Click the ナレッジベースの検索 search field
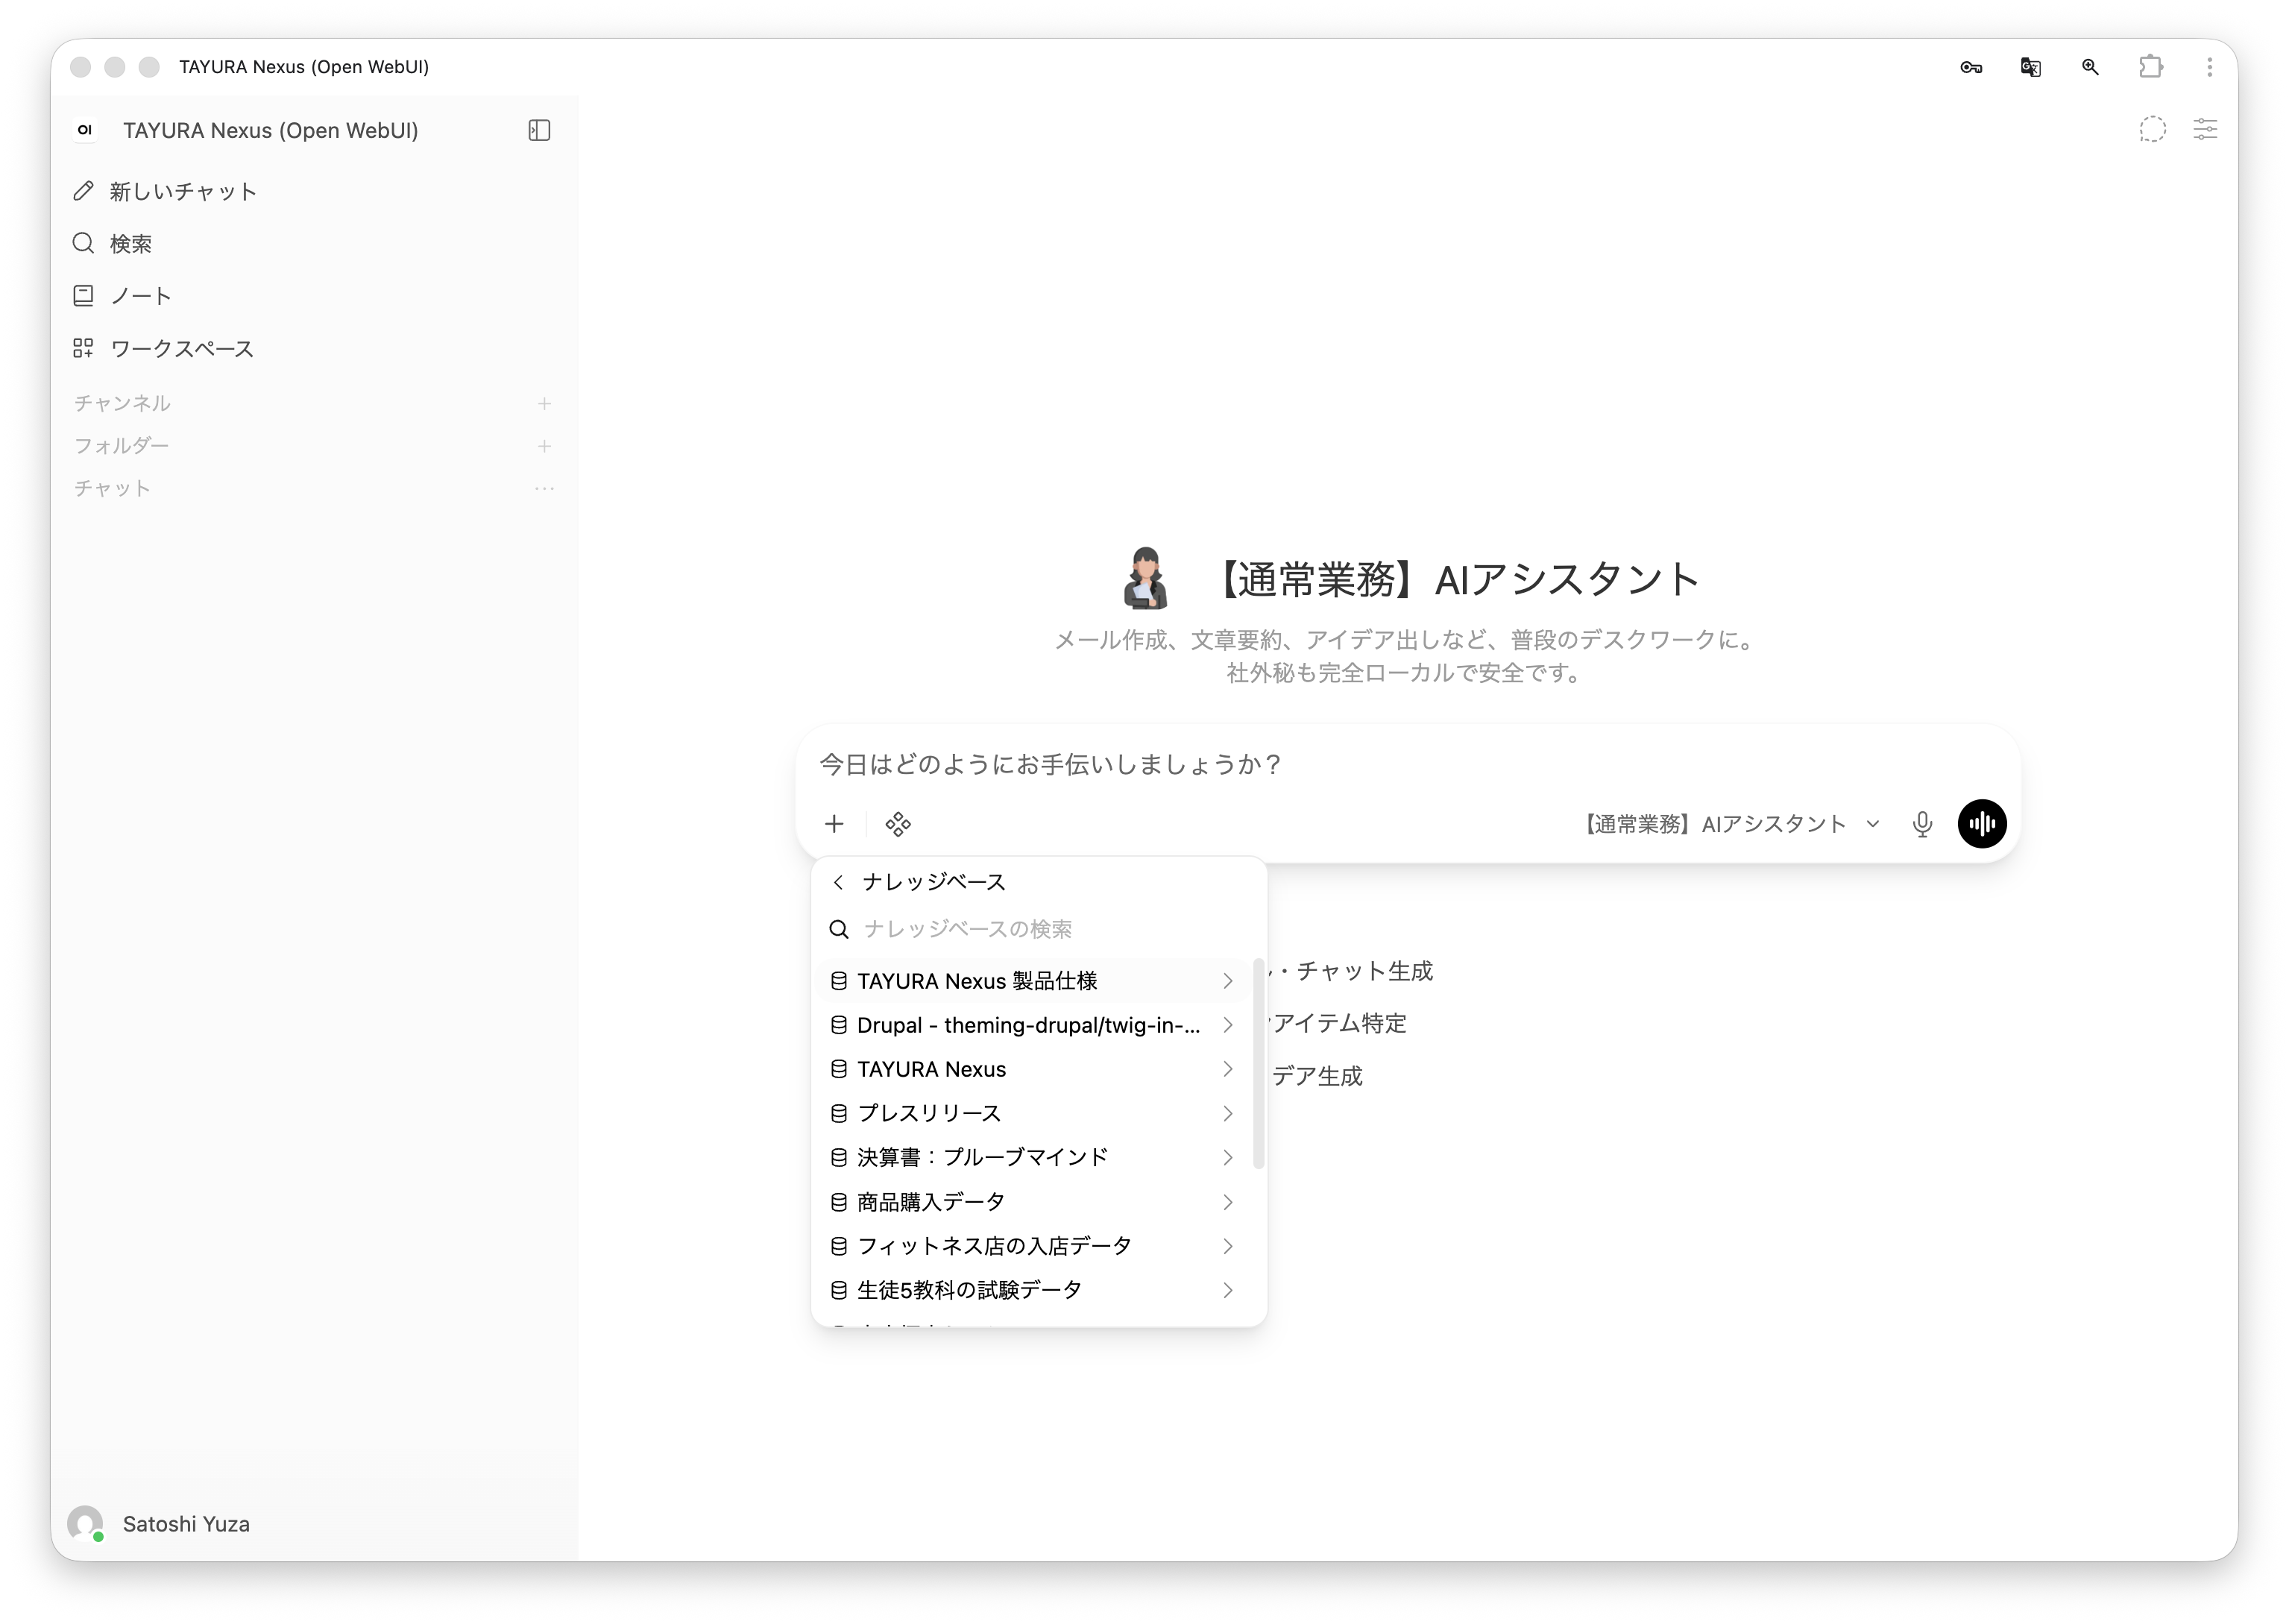This screenshot has width=2289, height=1624. (x=1039, y=929)
